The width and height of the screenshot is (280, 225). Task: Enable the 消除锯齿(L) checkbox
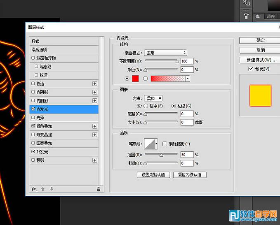coord(165,144)
